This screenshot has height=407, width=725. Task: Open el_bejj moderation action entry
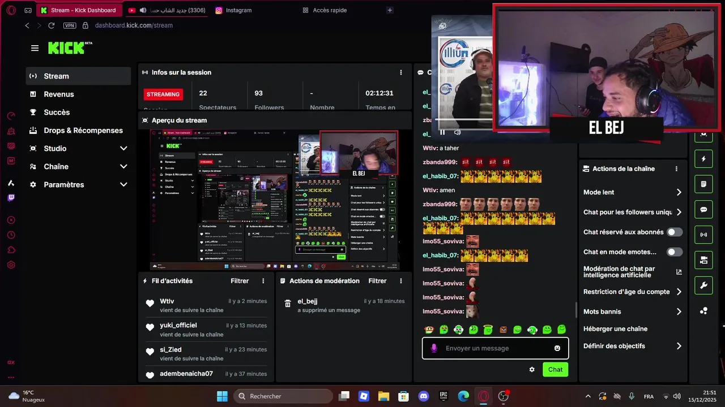pos(344,305)
